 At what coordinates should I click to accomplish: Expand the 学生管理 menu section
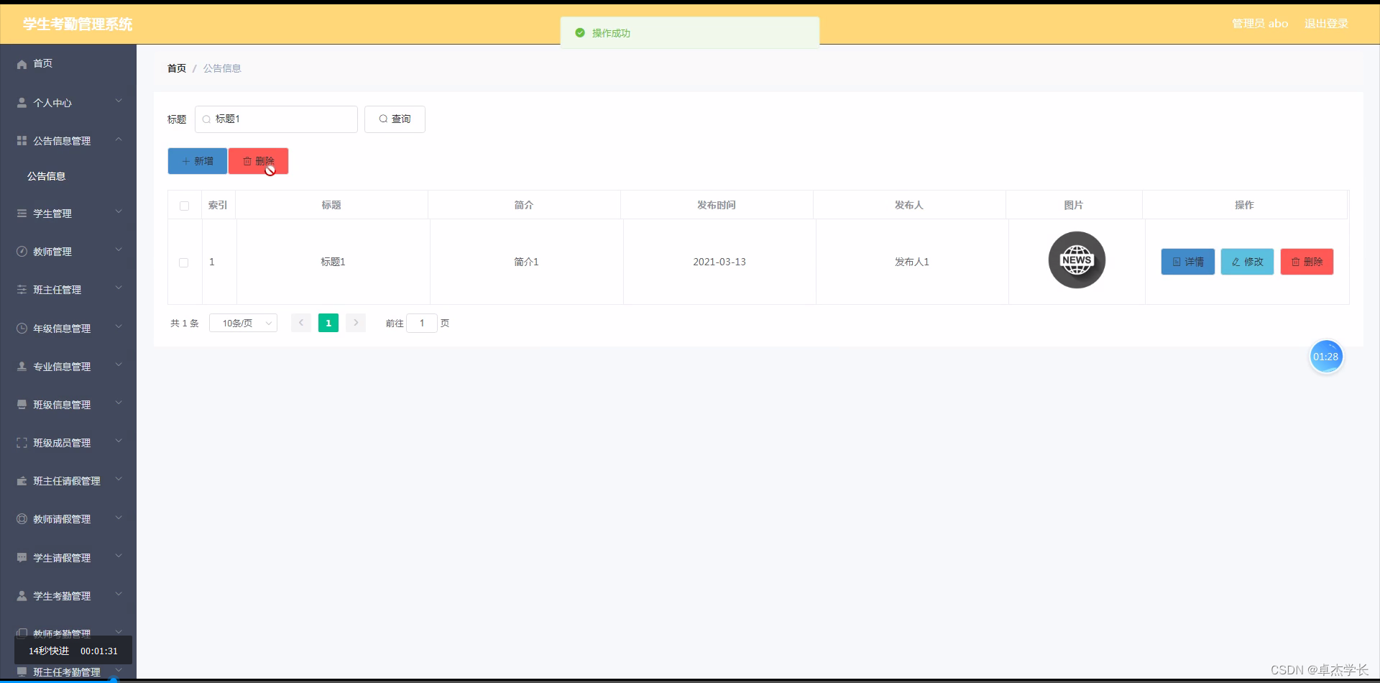(68, 213)
